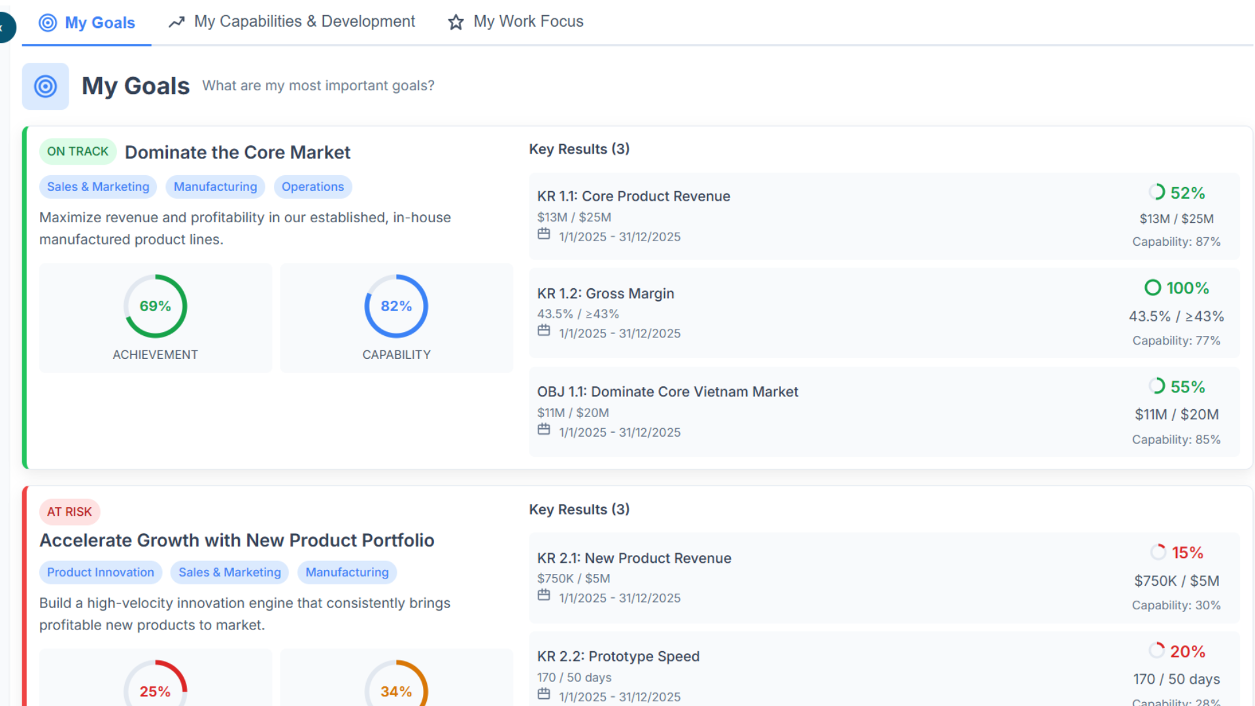
Task: Click the progress ring icon next to 52%
Action: [1156, 192]
